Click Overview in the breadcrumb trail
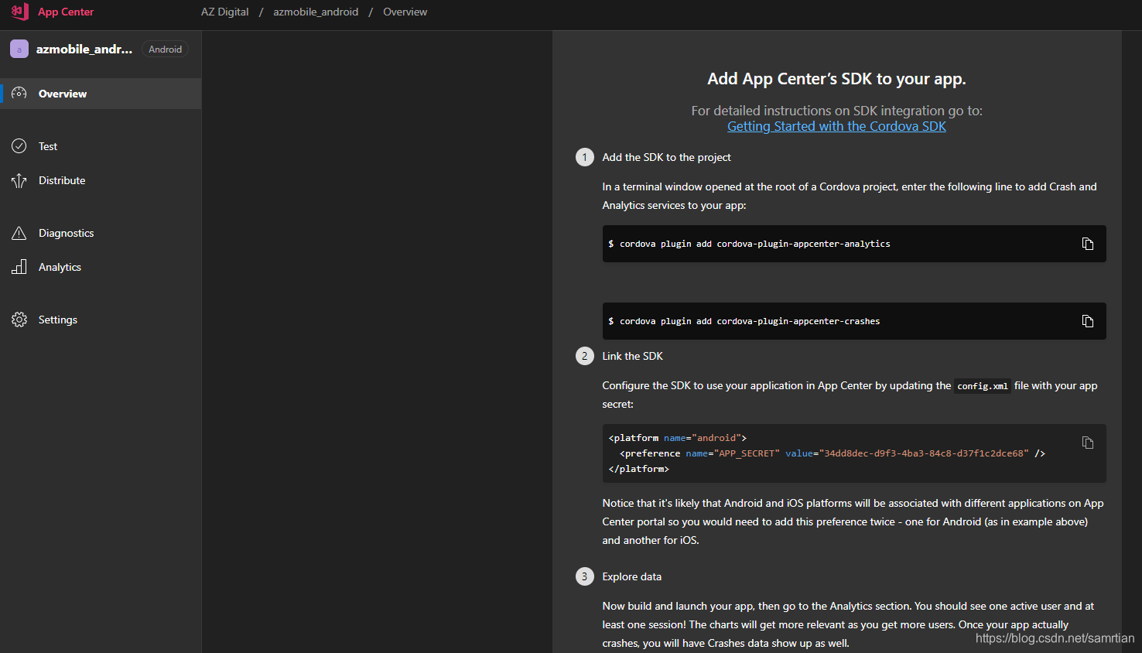1142x653 pixels. click(x=405, y=12)
